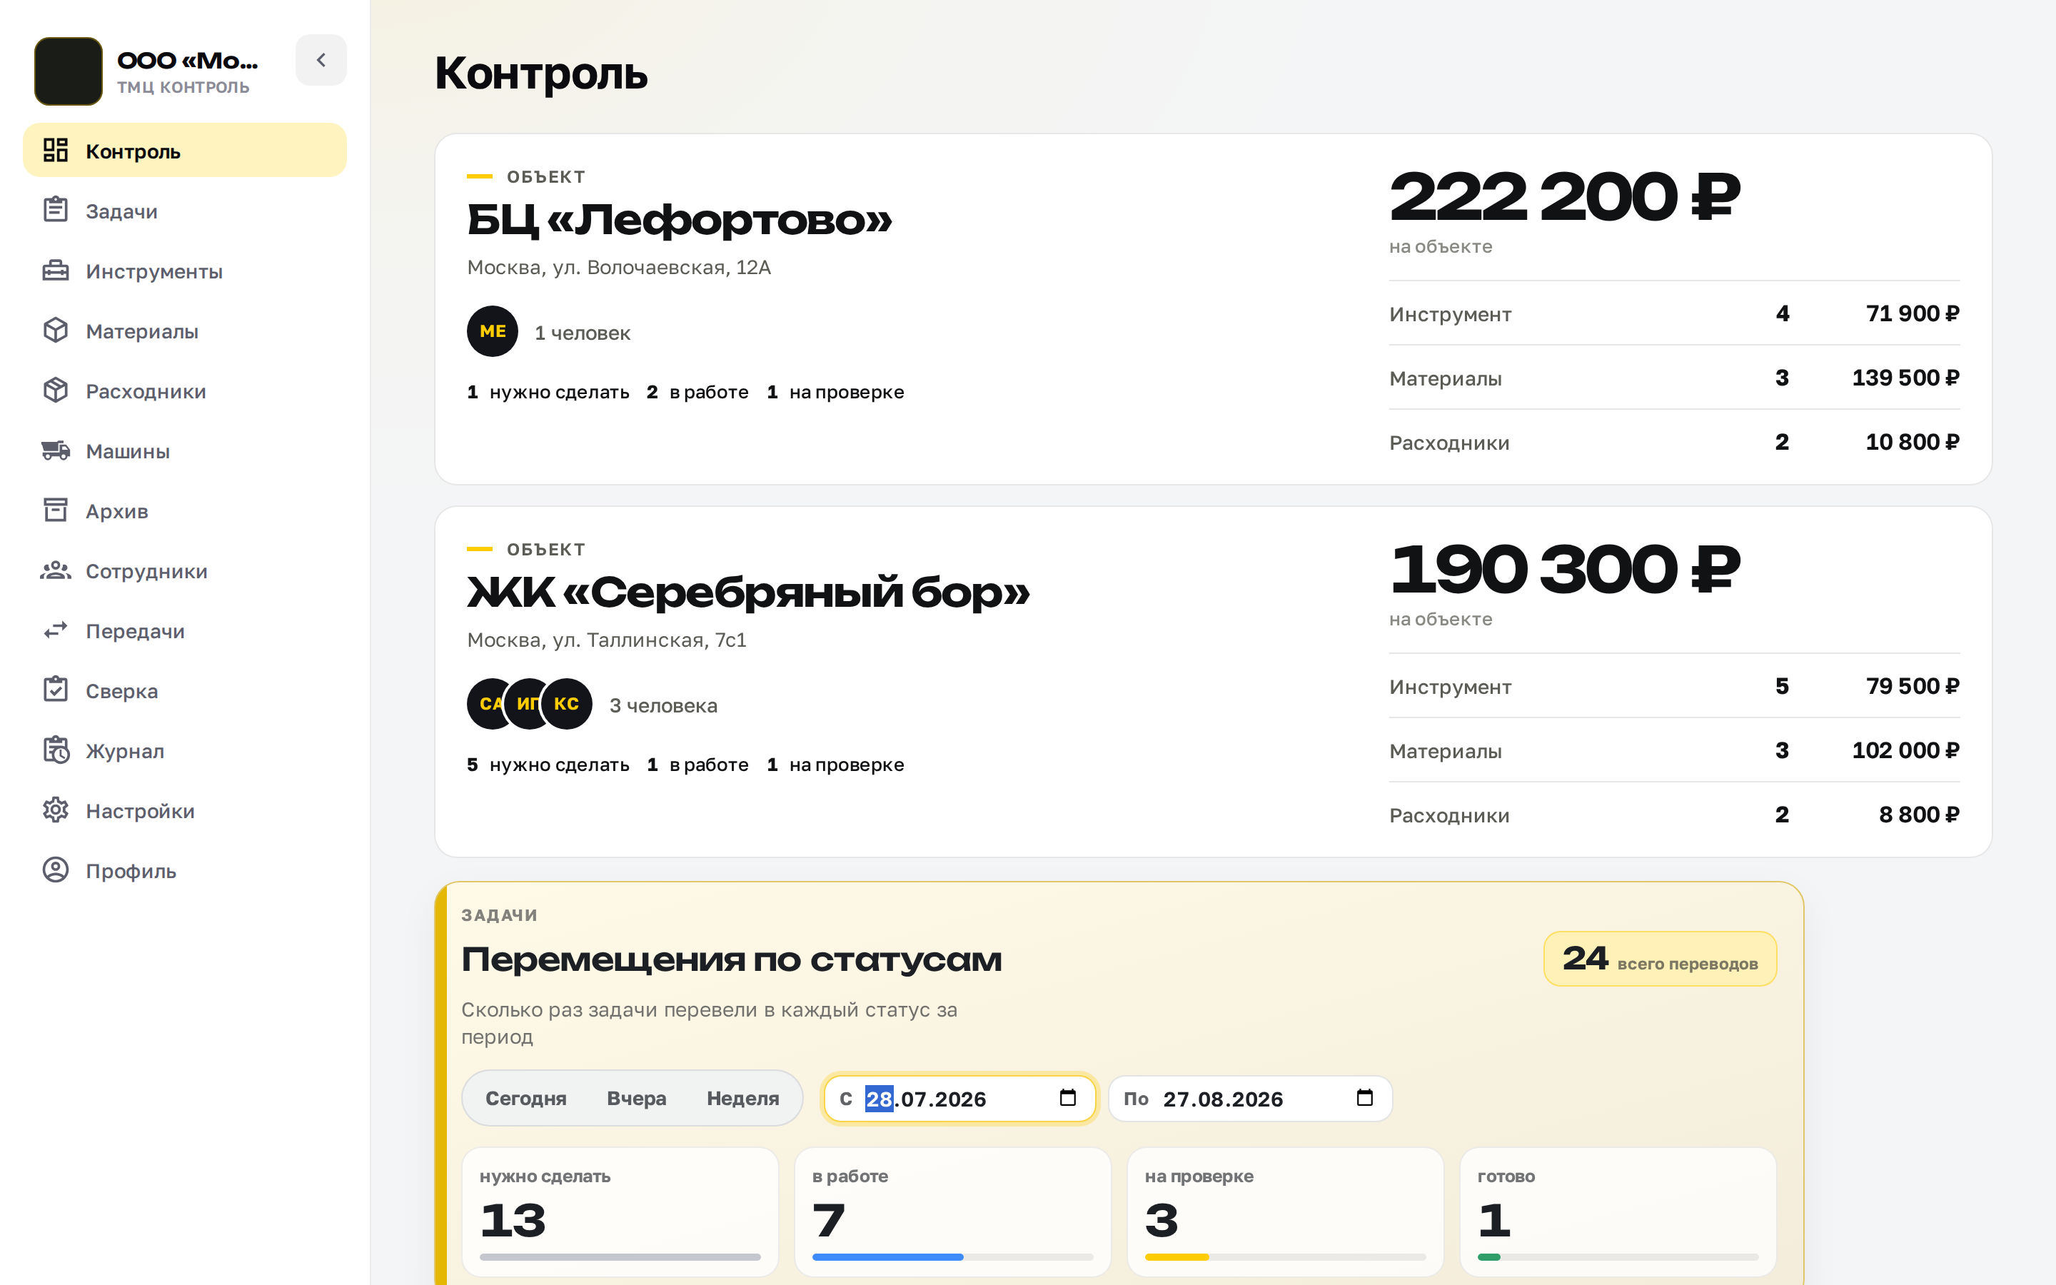
Task: Open calendar picker for start date С
Action: [1068, 1098]
